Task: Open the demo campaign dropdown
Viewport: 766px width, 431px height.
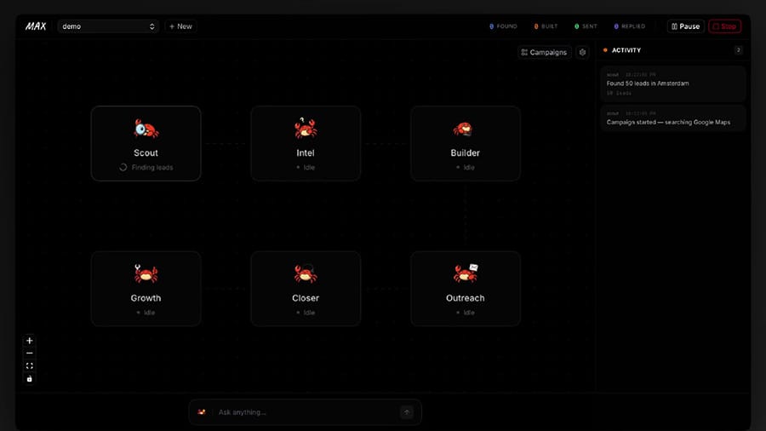Action: (x=108, y=26)
